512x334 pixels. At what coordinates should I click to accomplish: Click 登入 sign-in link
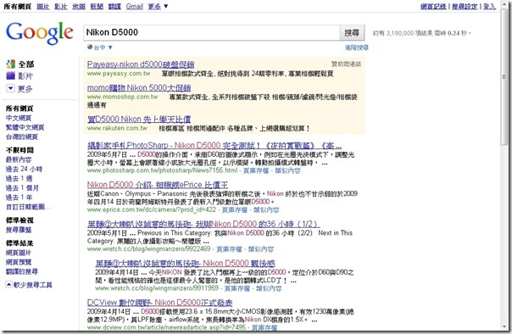click(489, 6)
